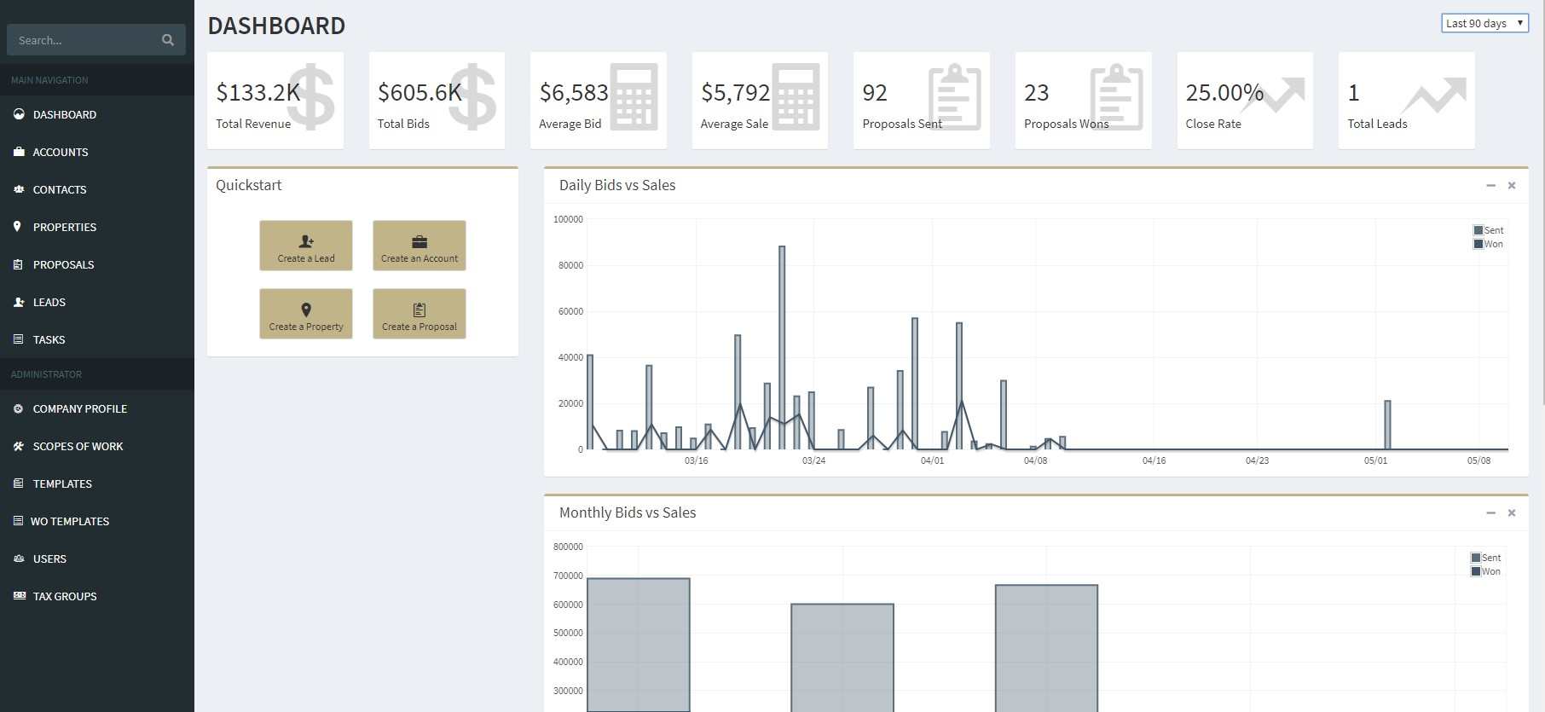
Task: Click the search magnifier icon
Action: click(x=168, y=40)
